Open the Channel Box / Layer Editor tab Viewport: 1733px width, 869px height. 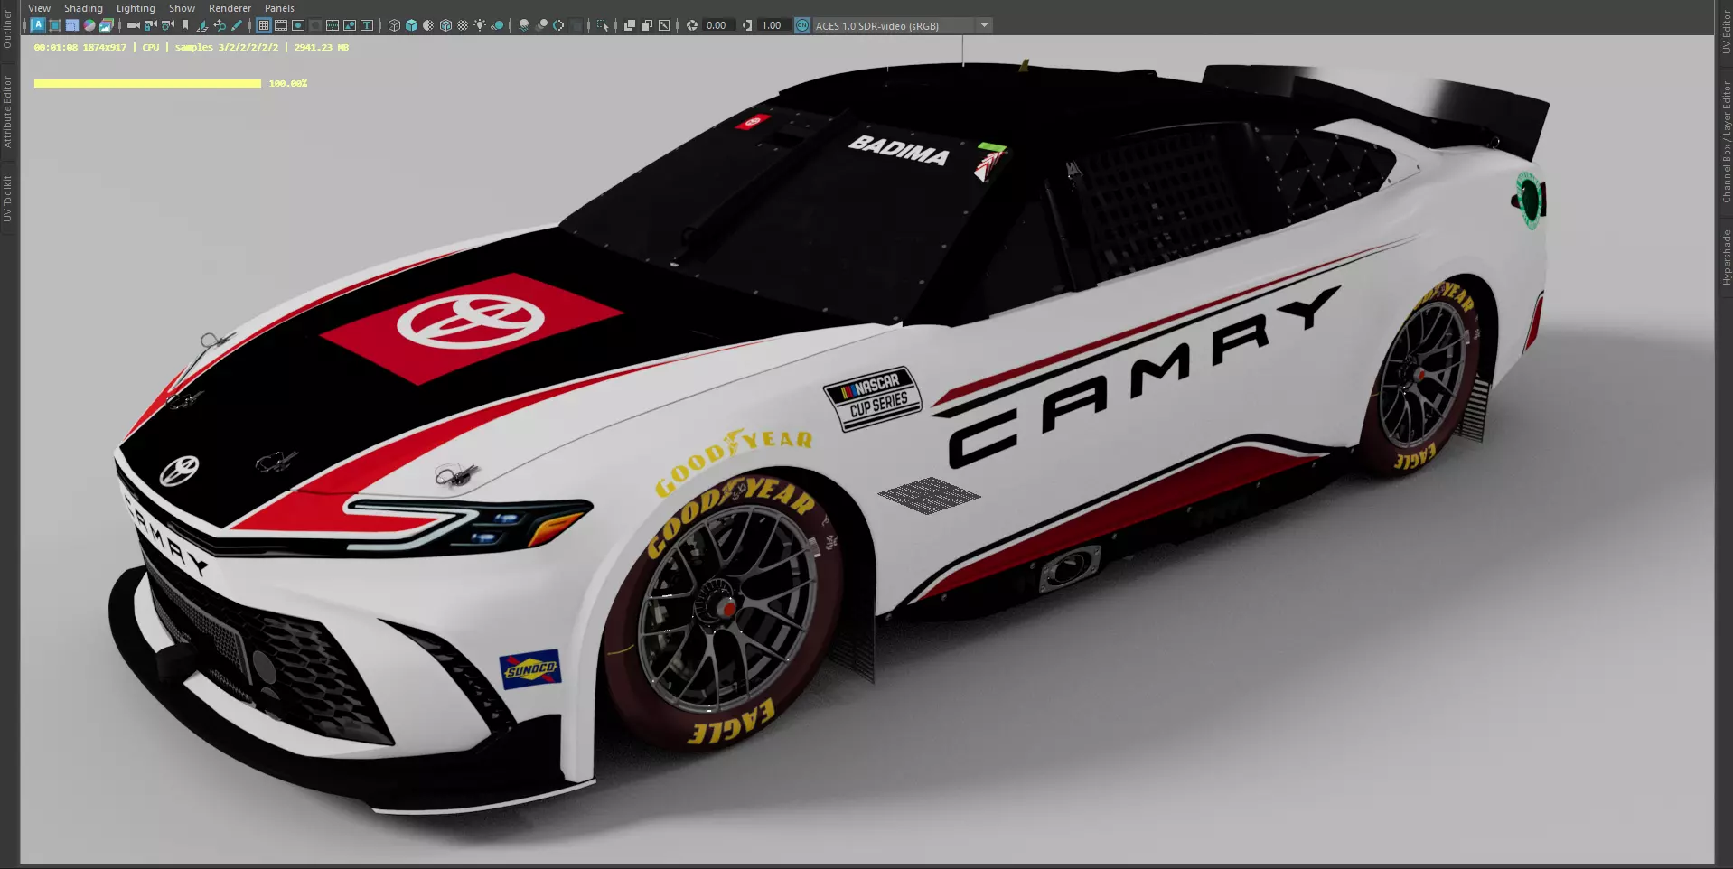1726,142
